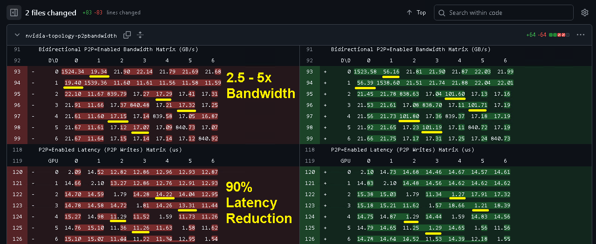Focus the Search within code field
The image size is (596, 244).
[508, 13]
